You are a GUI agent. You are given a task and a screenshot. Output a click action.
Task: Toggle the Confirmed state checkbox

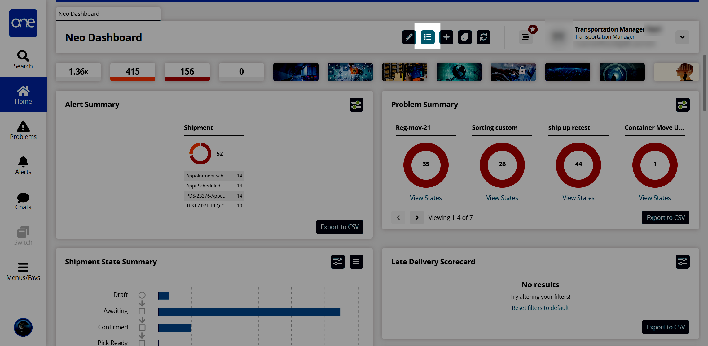pyautogui.click(x=142, y=327)
